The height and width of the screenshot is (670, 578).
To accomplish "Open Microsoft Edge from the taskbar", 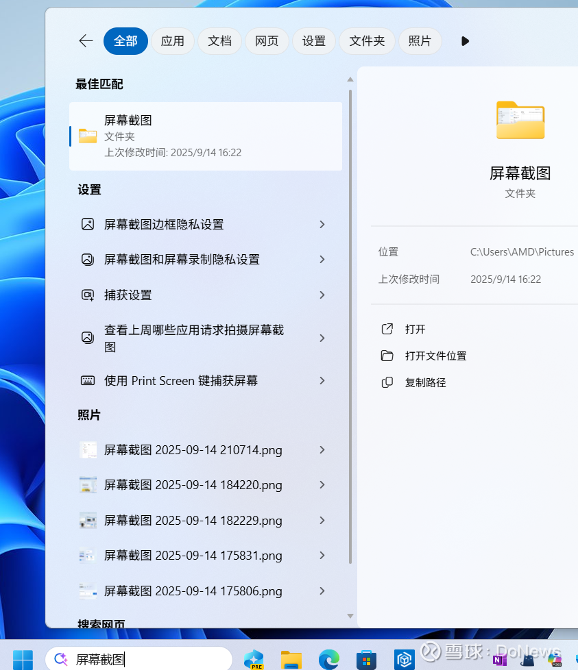I will coord(328,660).
